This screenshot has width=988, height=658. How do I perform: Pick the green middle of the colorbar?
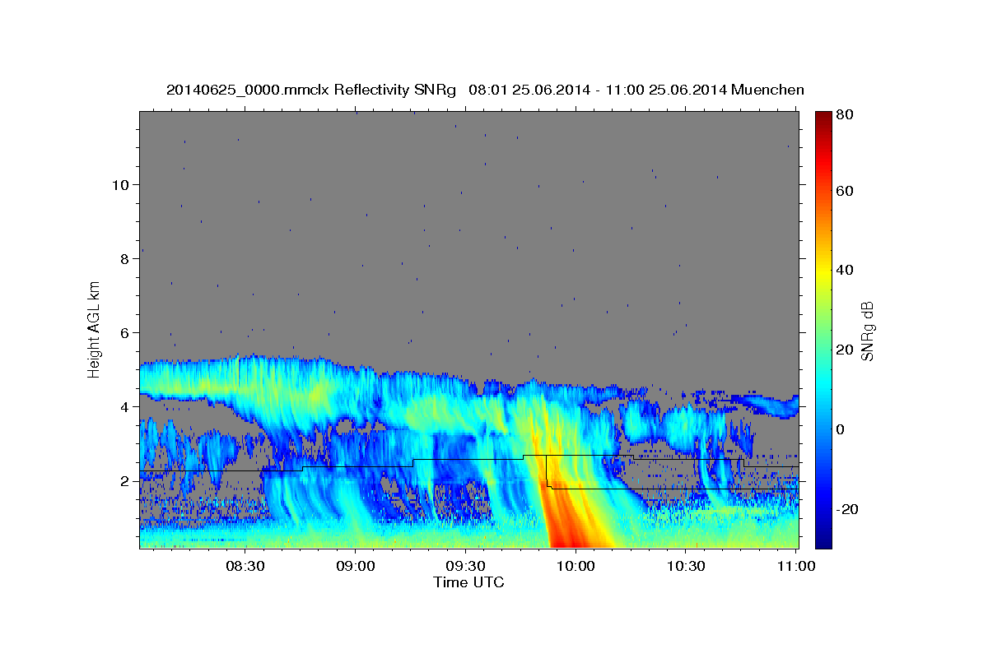pyautogui.click(x=823, y=329)
